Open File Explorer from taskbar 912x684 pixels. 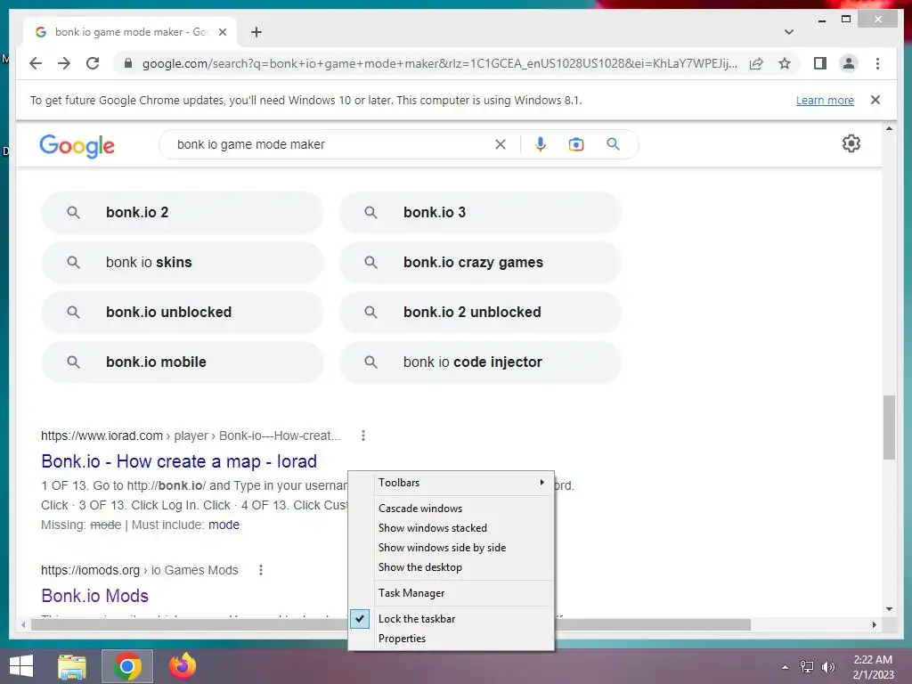72,666
